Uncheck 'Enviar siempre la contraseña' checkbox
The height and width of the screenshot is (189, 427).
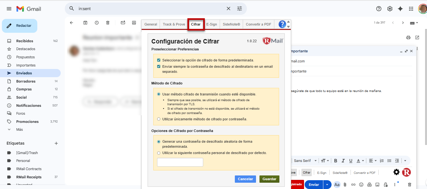click(x=159, y=66)
